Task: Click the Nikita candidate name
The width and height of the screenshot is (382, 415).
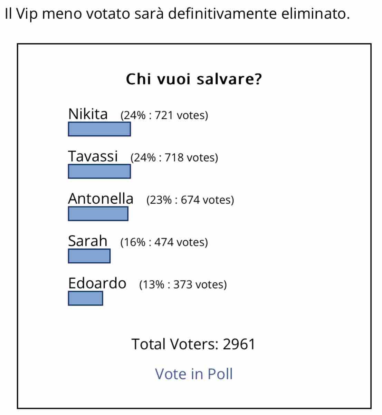Action: (x=88, y=114)
